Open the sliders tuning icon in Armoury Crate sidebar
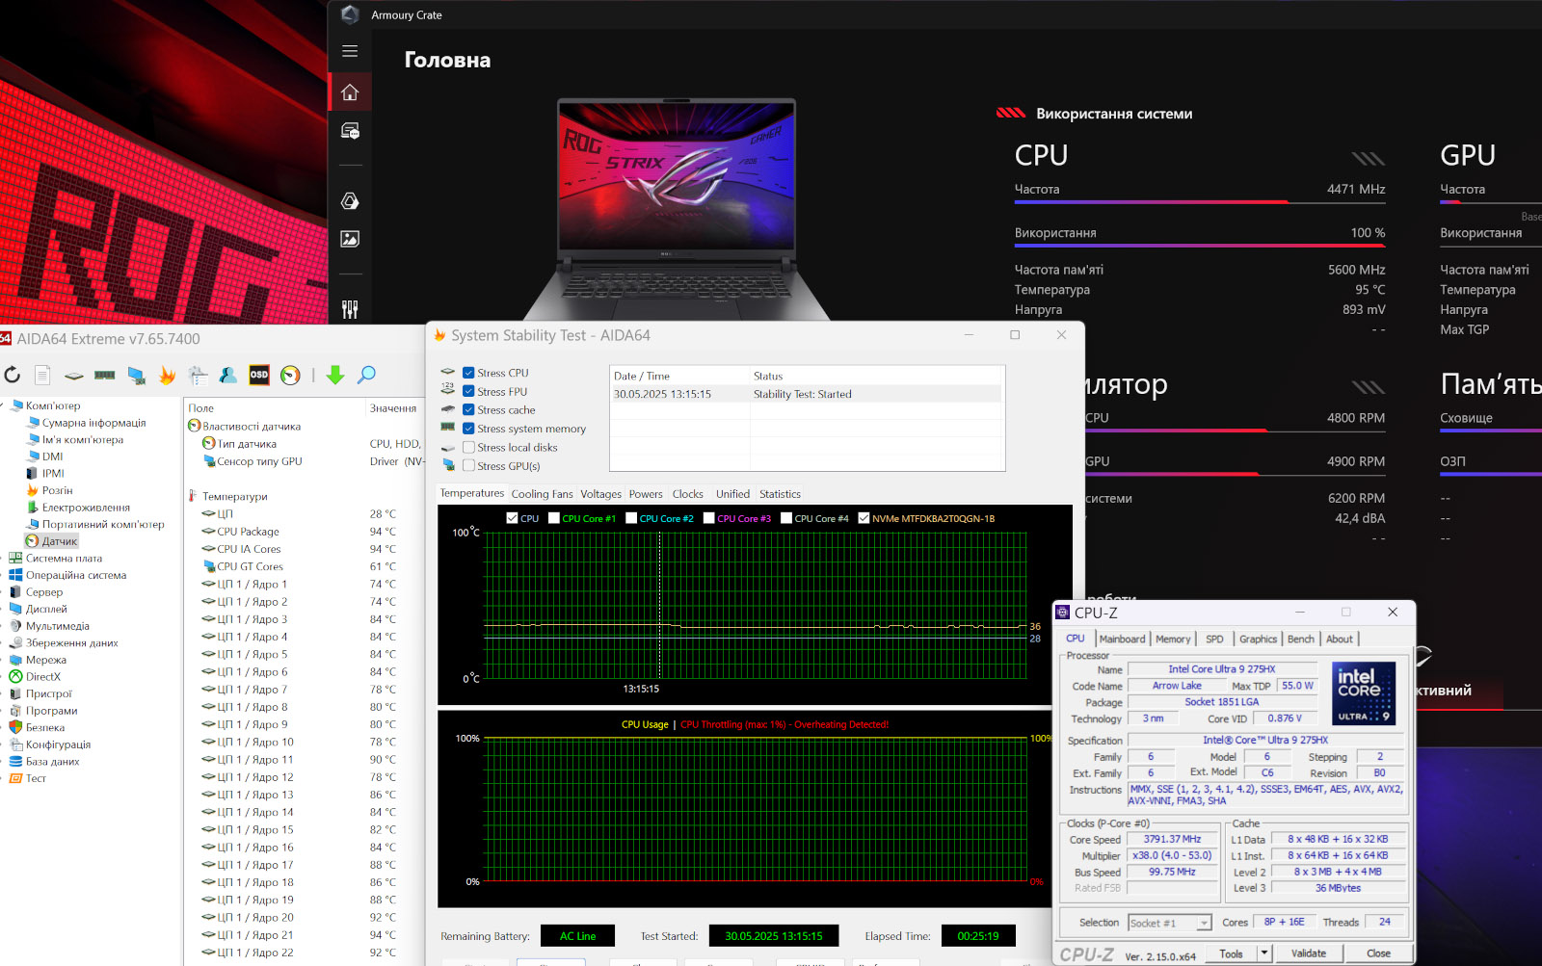 (x=350, y=309)
